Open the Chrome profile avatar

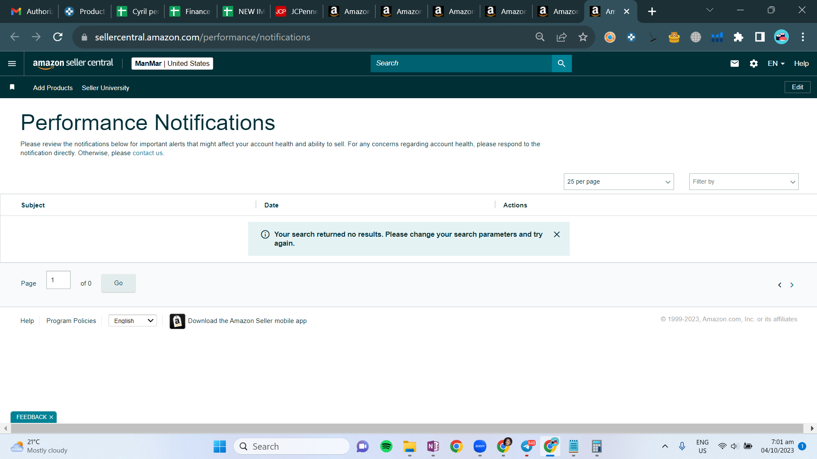[x=781, y=37]
